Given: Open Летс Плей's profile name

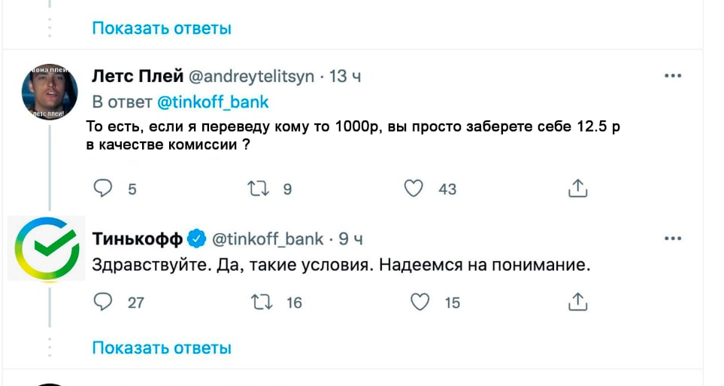Looking at the screenshot, I should pyautogui.click(x=137, y=77).
